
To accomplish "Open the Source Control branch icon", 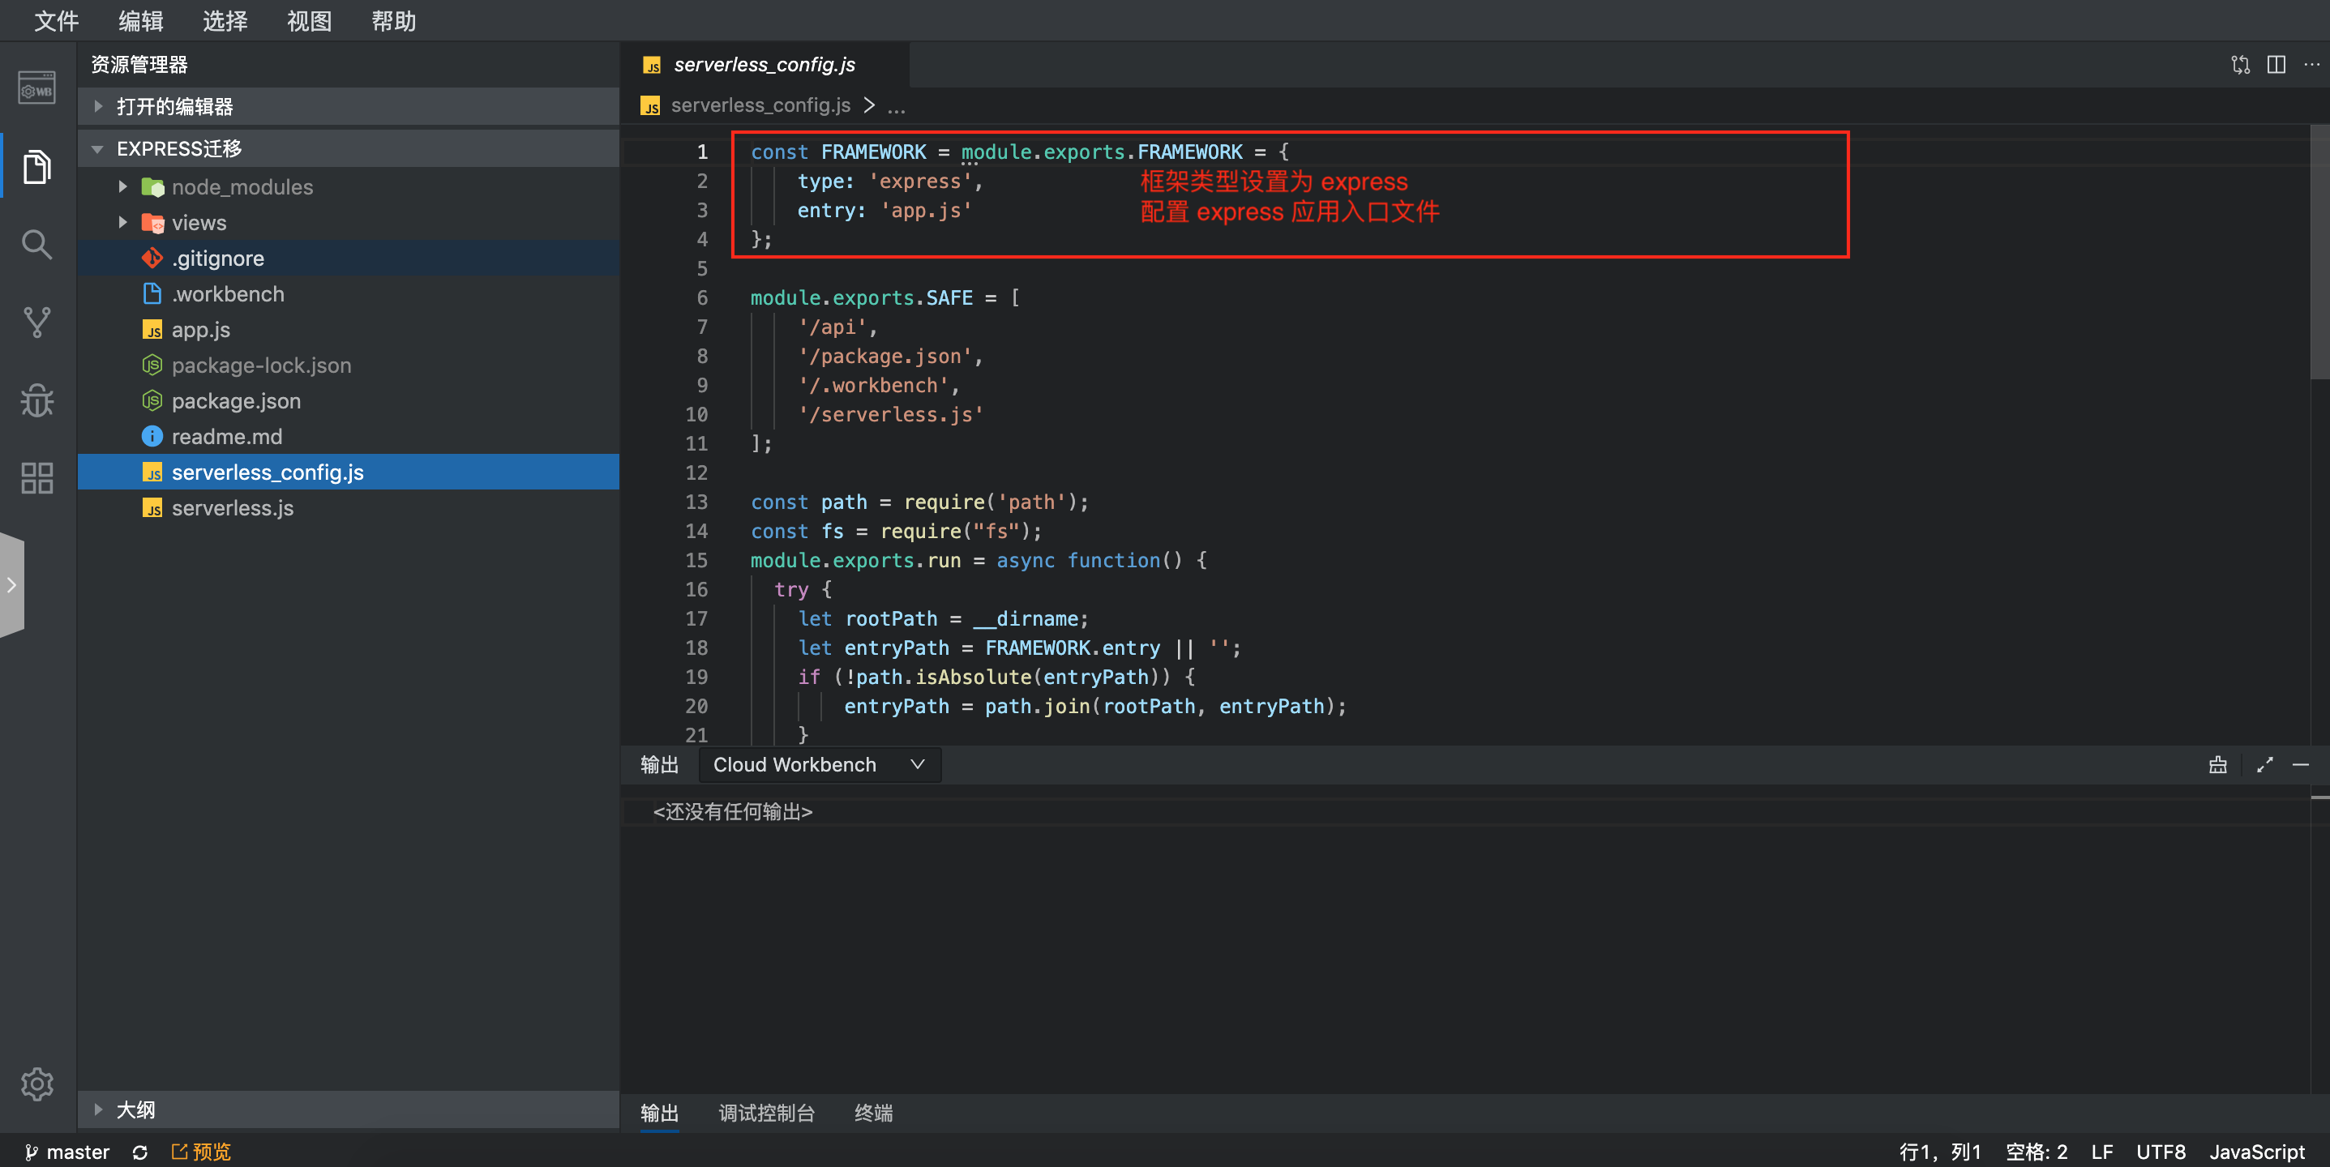I will point(37,322).
